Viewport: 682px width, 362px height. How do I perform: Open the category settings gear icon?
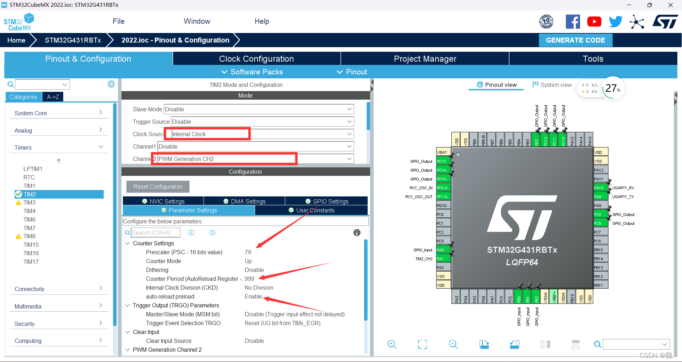[111, 84]
